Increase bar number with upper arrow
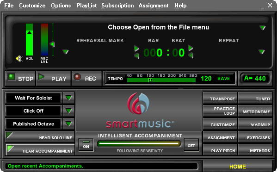The image size is (277, 172). click(x=136, y=49)
